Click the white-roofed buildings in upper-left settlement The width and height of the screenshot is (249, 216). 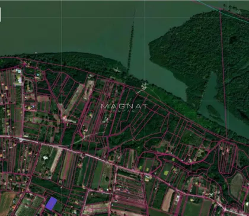(x=19, y=78)
